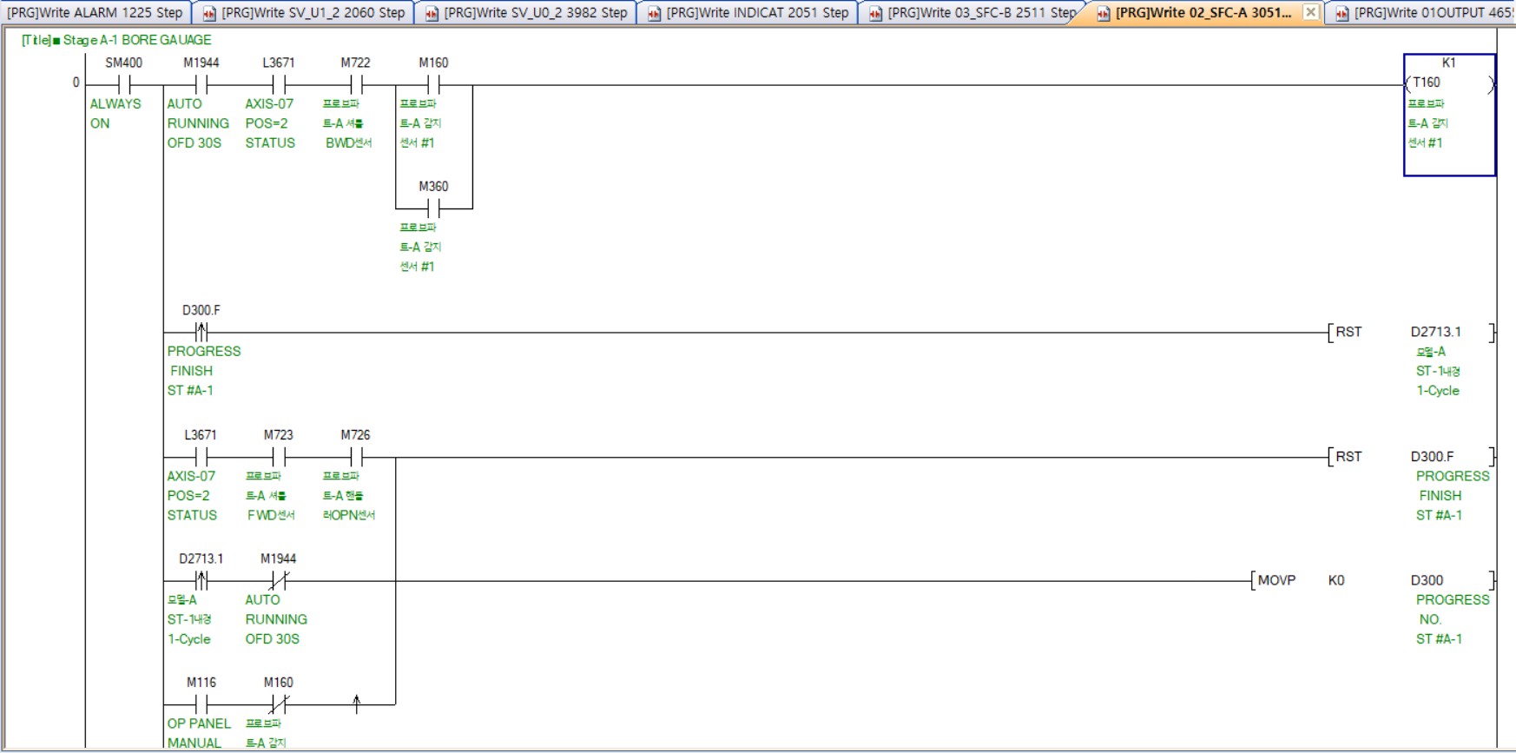Screen dimensions: 1516x753
Task: Click the program icon on the SV_U0_2 tab
Action: (432, 13)
